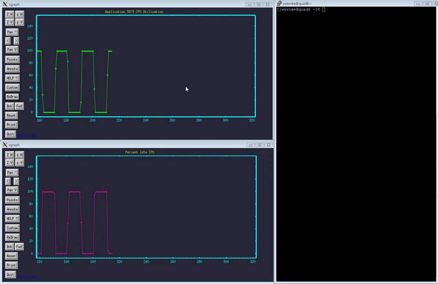The image size is (438, 284).
Task: Click Fwd in Percent Idle CPU window
Action: tap(19, 247)
